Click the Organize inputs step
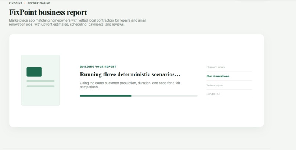 [x=216, y=67]
